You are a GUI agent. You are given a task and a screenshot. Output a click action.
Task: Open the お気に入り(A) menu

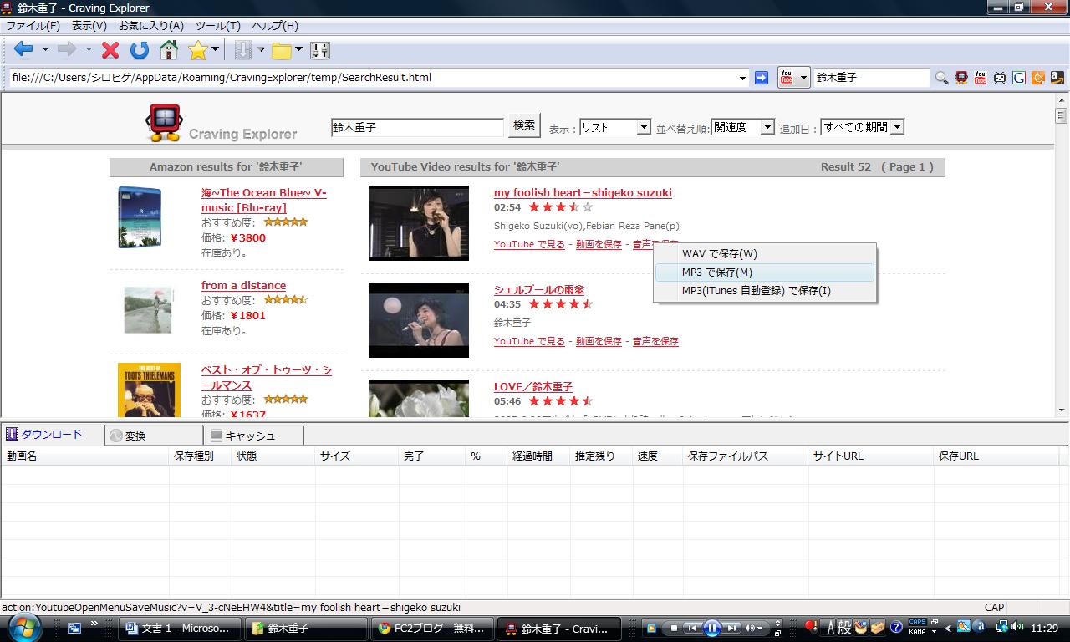(151, 26)
